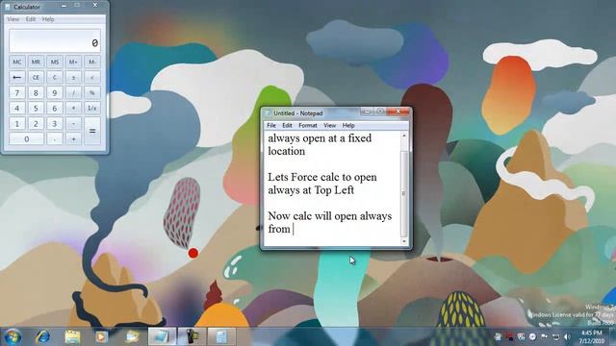
Task: Click digit 7 on the Calculator
Action: point(17,93)
